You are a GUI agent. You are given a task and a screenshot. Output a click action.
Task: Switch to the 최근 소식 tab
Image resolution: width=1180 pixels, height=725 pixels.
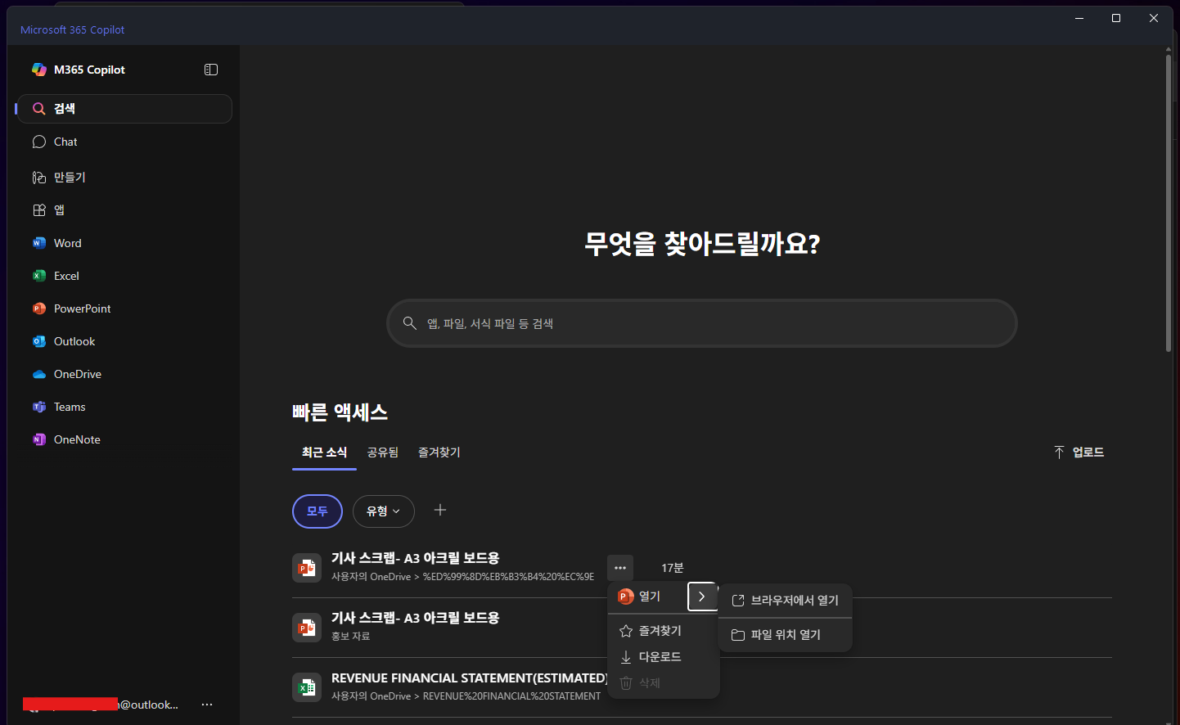(x=324, y=453)
